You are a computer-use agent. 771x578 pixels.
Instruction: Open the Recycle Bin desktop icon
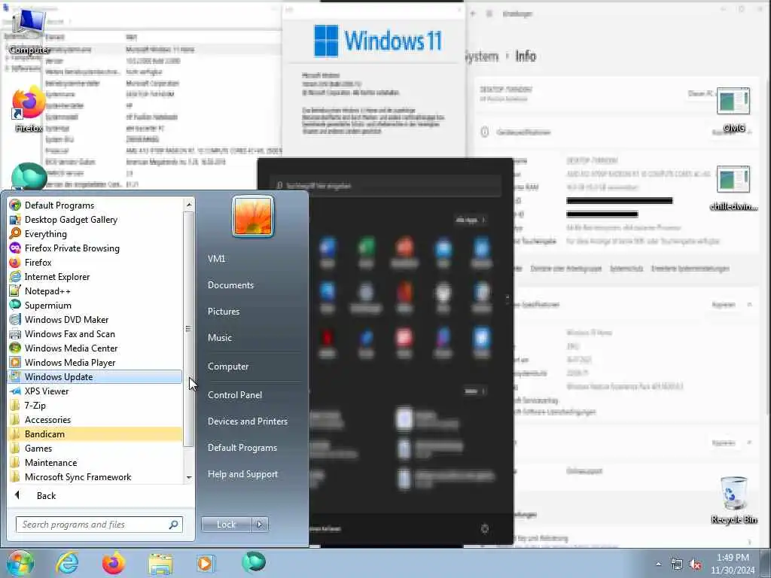pos(733,500)
